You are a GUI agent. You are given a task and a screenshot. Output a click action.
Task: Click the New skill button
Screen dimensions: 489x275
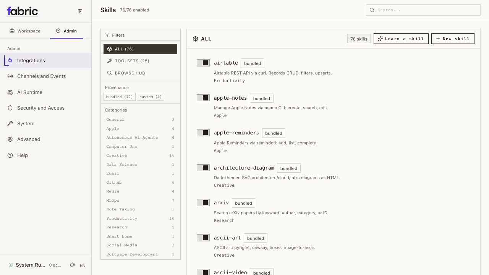453,39
